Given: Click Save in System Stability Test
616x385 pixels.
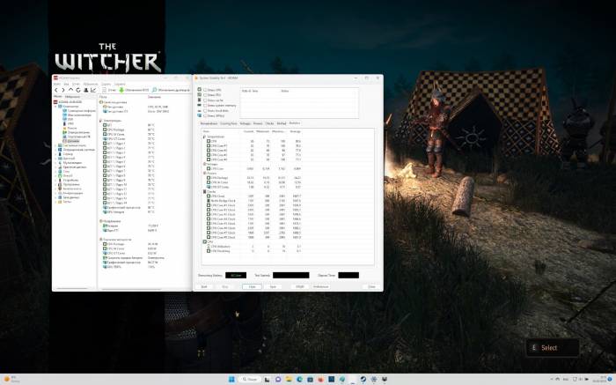Looking at the screenshot, I should coord(273,286).
